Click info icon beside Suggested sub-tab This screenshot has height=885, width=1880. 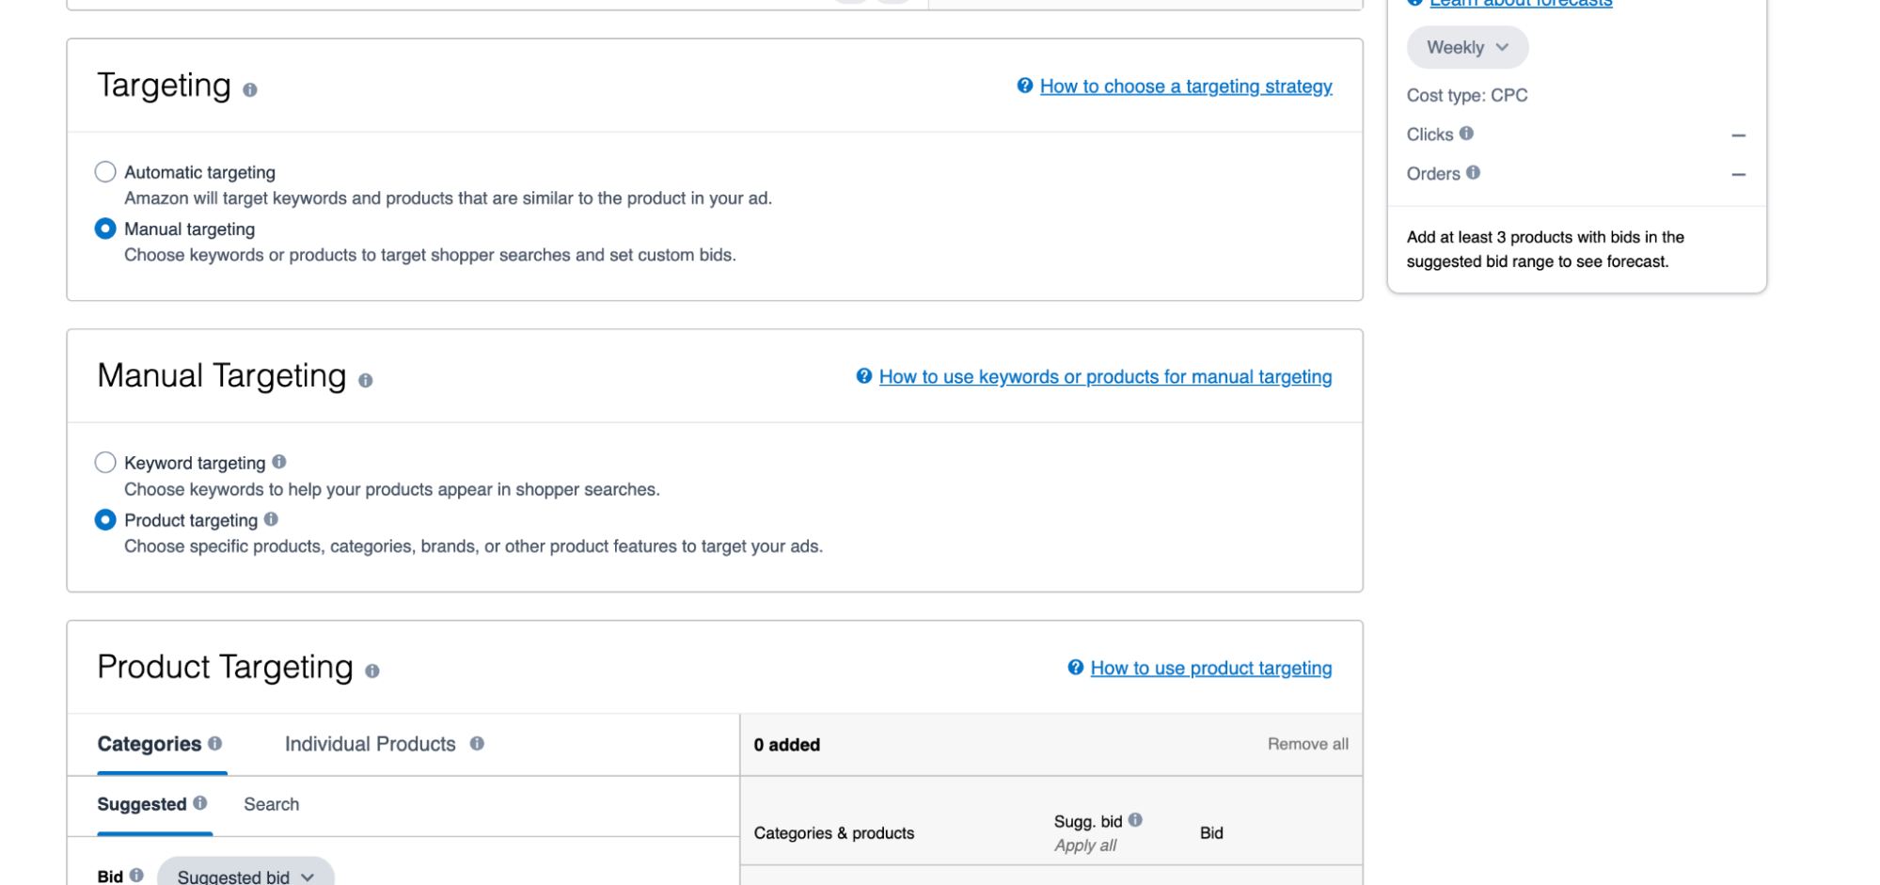[200, 803]
